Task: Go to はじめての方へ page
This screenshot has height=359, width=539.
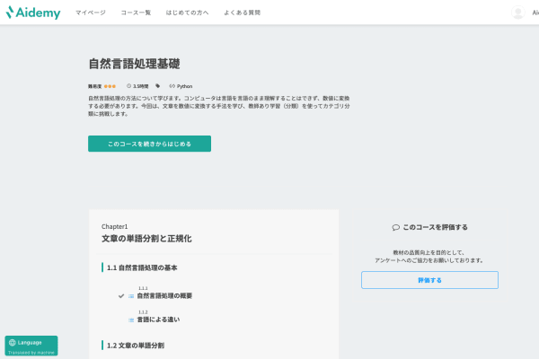Action: (x=187, y=13)
